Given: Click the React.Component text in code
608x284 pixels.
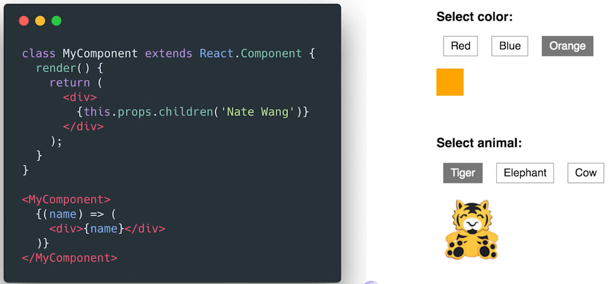Looking at the screenshot, I should tap(251, 54).
